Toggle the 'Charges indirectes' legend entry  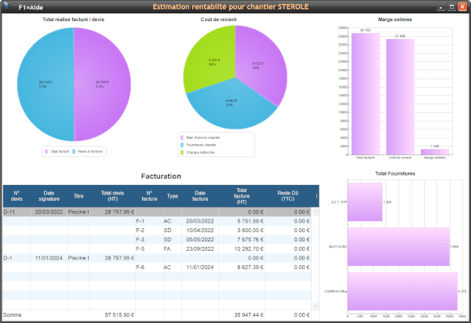[x=199, y=152]
